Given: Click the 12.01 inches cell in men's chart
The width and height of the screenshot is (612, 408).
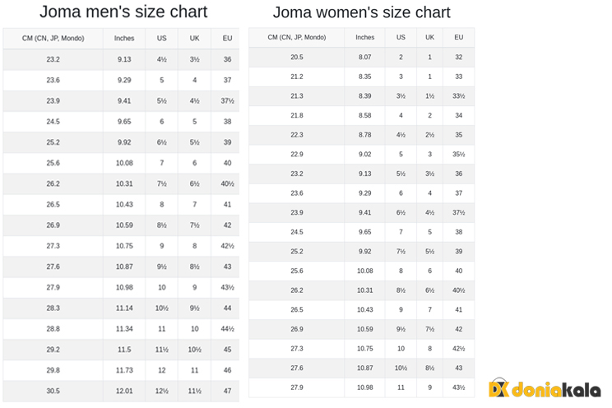Looking at the screenshot, I should (x=124, y=391).
